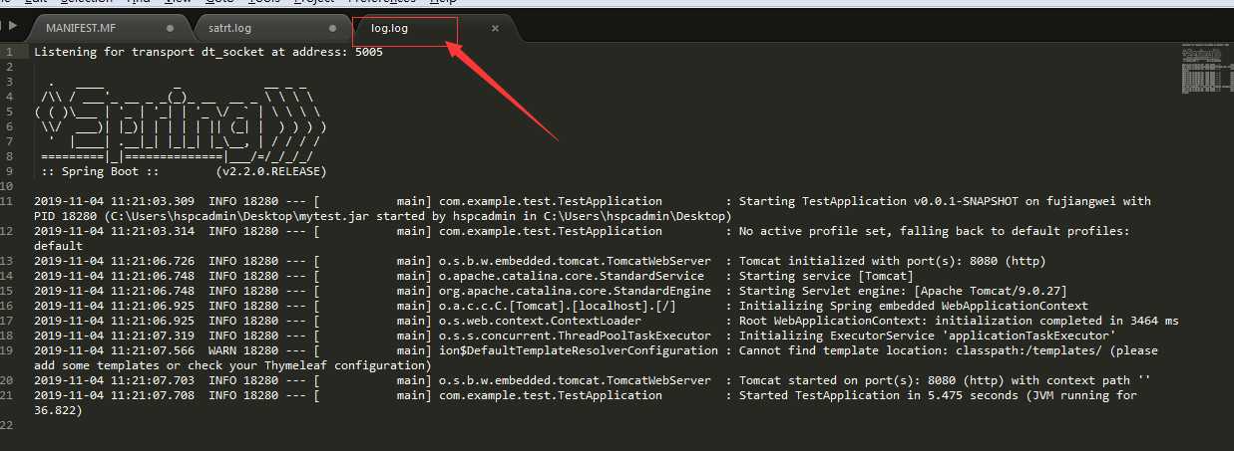Click timestamp '2019-11-04 11:21:07.708'

pos(114,395)
